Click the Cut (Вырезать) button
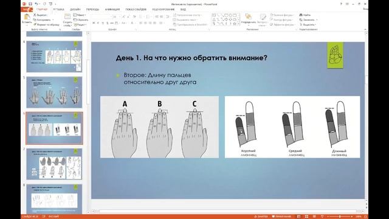Image resolution: width=389 pixels, height=219 pixels. click(x=40, y=15)
